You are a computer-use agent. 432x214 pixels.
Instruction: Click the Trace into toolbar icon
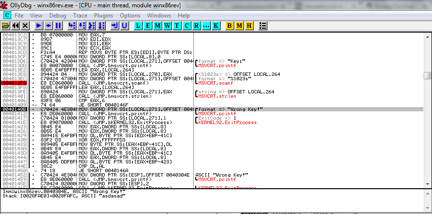tap(92, 26)
